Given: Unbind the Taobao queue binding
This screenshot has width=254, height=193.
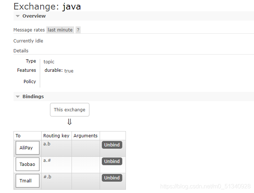Looking at the screenshot, I should 112,161.
